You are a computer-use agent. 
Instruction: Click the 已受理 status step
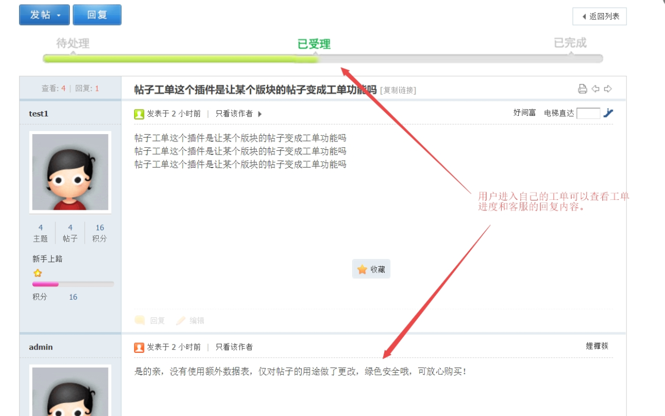coord(314,44)
